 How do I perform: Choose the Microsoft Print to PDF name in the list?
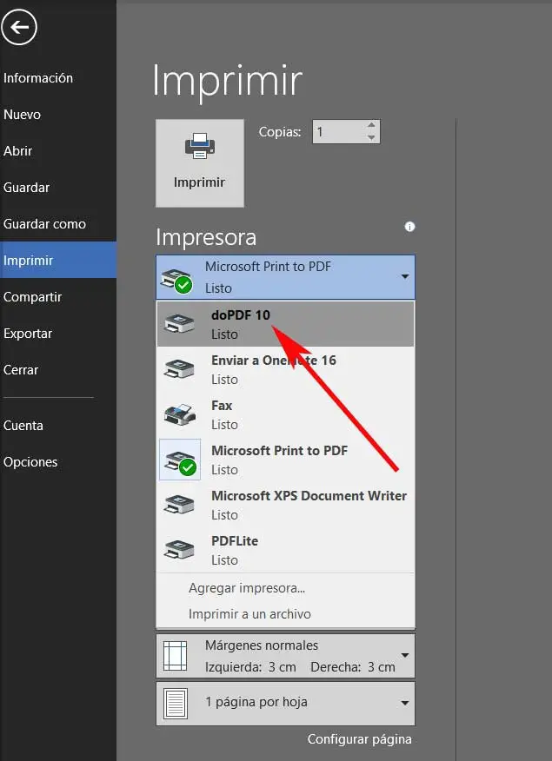(280, 450)
